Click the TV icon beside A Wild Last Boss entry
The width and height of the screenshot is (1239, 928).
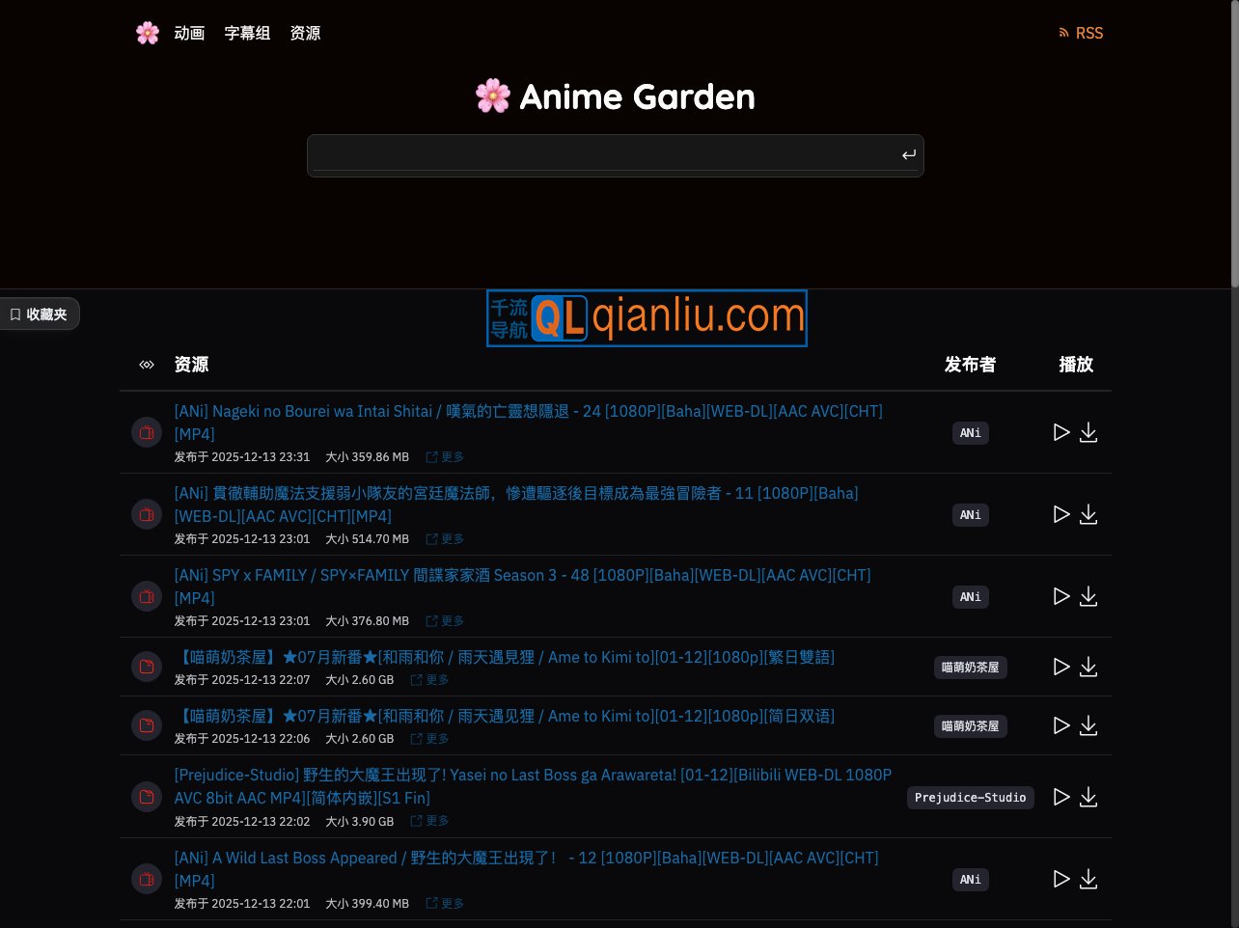[147, 879]
